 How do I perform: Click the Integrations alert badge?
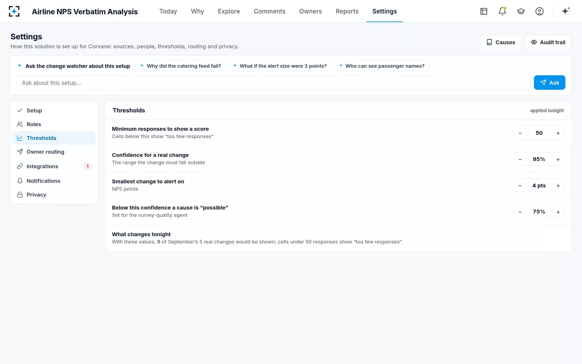[x=88, y=166]
